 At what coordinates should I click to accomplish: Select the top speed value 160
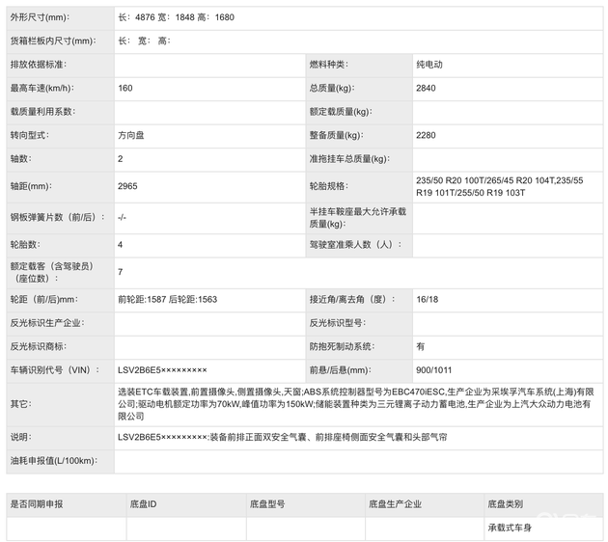(125, 89)
